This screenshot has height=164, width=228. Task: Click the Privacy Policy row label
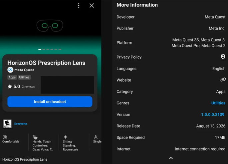pos(129,57)
